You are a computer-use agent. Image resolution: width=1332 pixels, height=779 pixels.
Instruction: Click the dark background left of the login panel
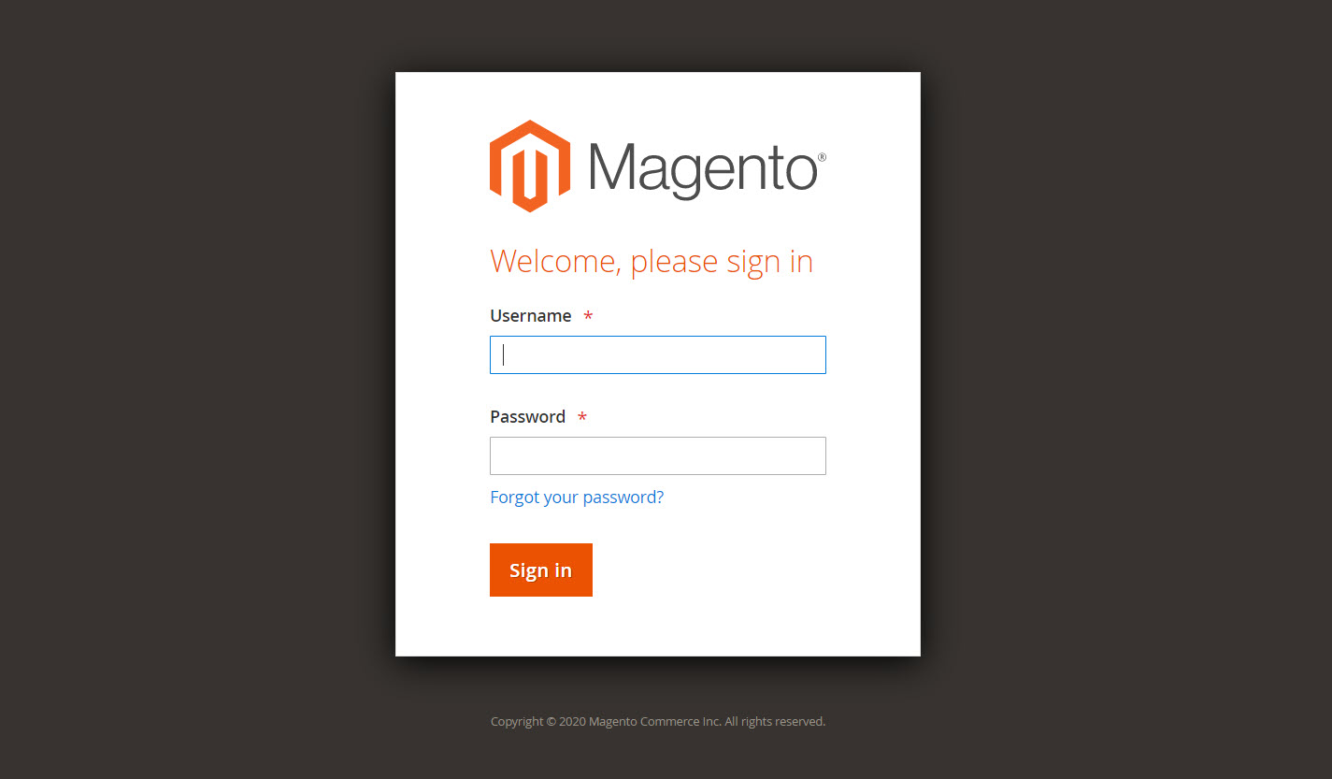click(196, 374)
